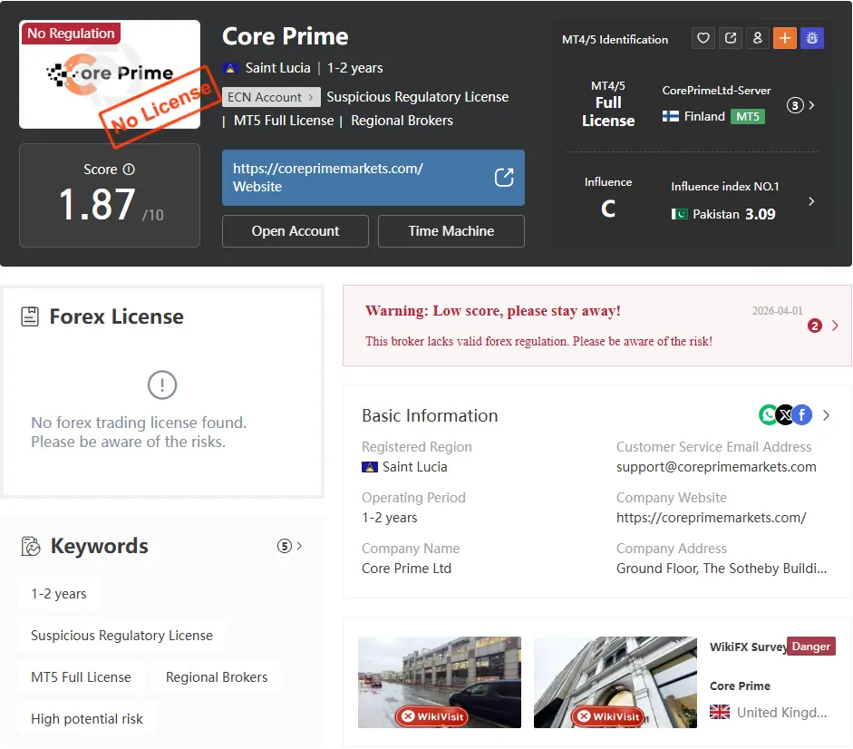Click the 'Core Prime Ltd' company name
The image size is (853, 749).
[406, 569]
